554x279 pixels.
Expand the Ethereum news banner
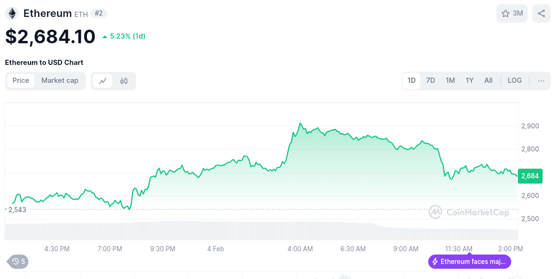(469, 262)
